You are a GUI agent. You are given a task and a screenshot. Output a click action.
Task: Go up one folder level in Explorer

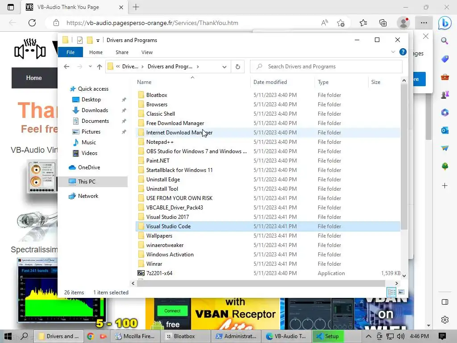tap(100, 67)
